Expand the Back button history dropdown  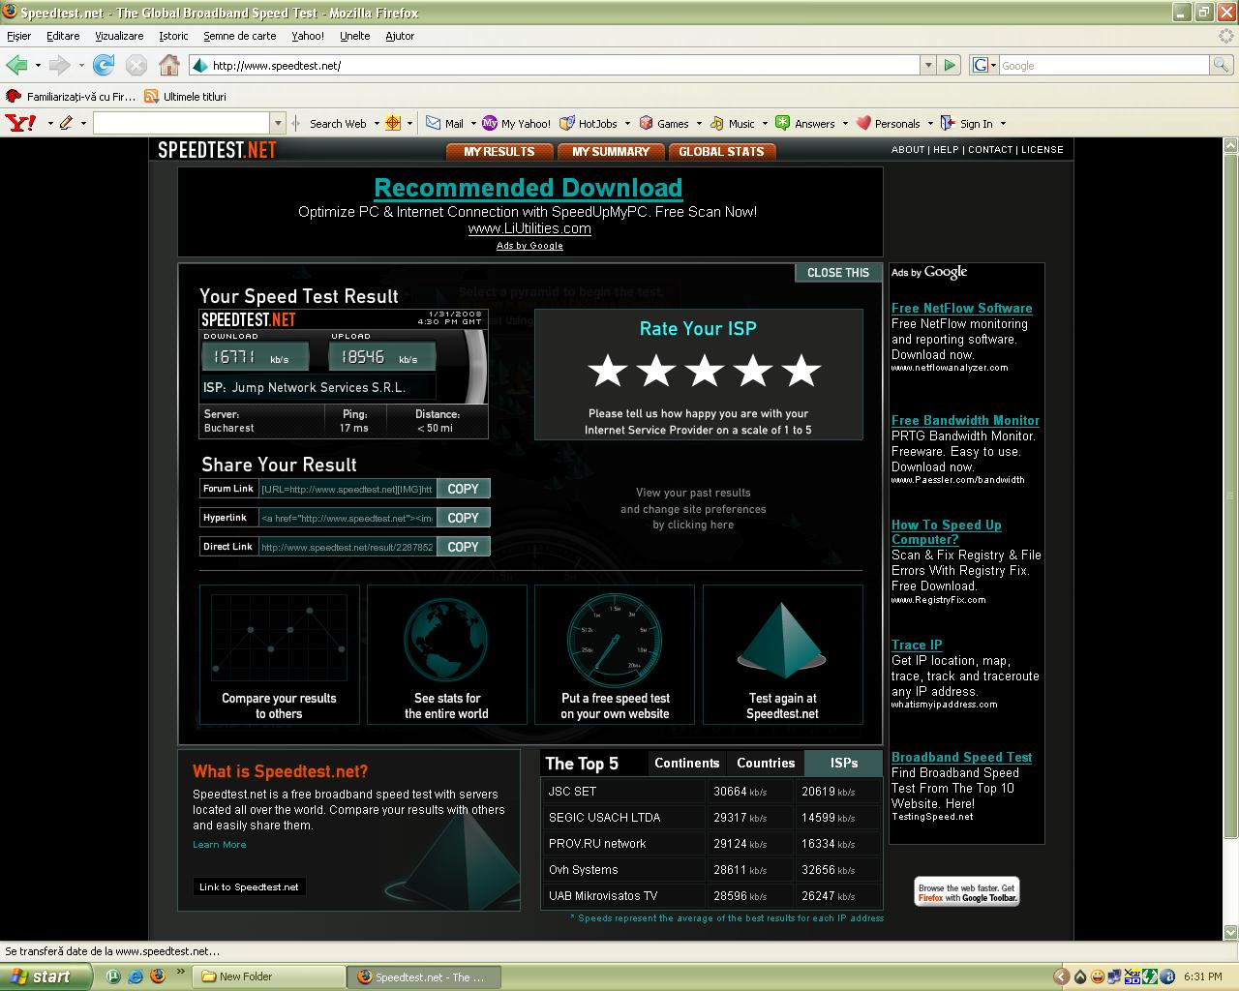click(38, 65)
